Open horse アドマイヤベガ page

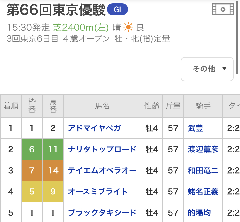coord(94,128)
